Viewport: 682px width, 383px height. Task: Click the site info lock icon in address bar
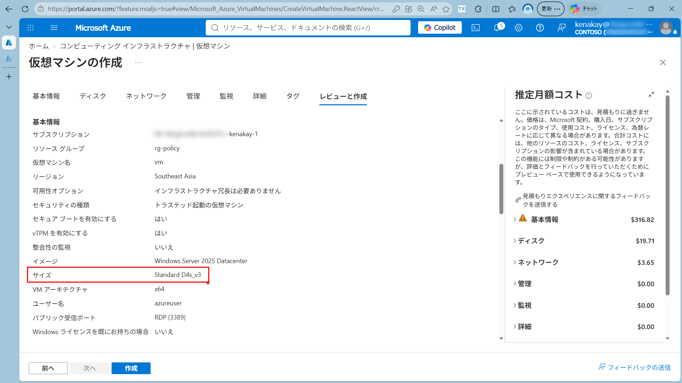(41, 9)
